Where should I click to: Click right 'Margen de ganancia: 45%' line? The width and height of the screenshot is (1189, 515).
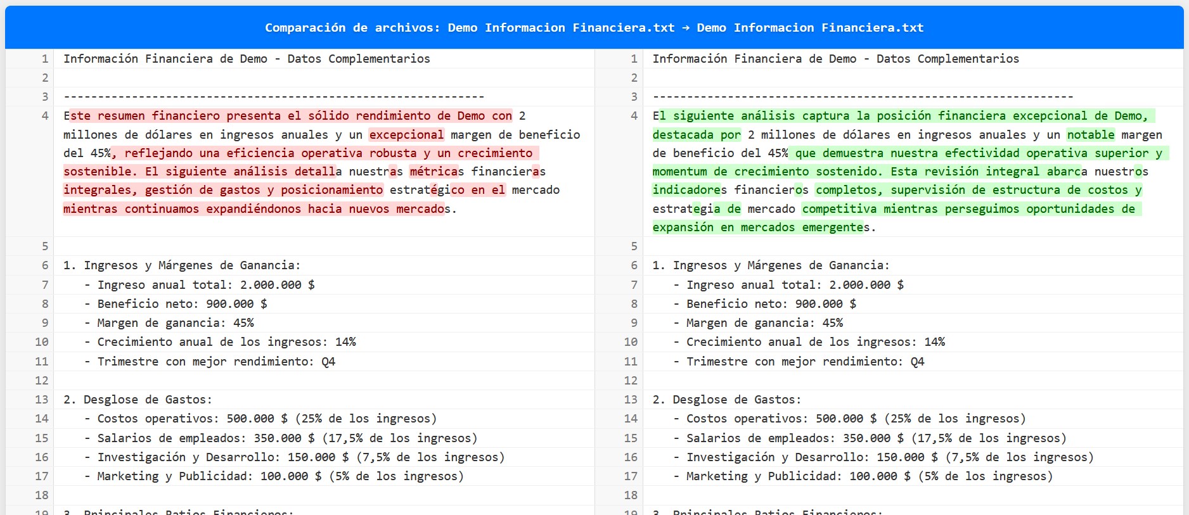click(x=759, y=322)
